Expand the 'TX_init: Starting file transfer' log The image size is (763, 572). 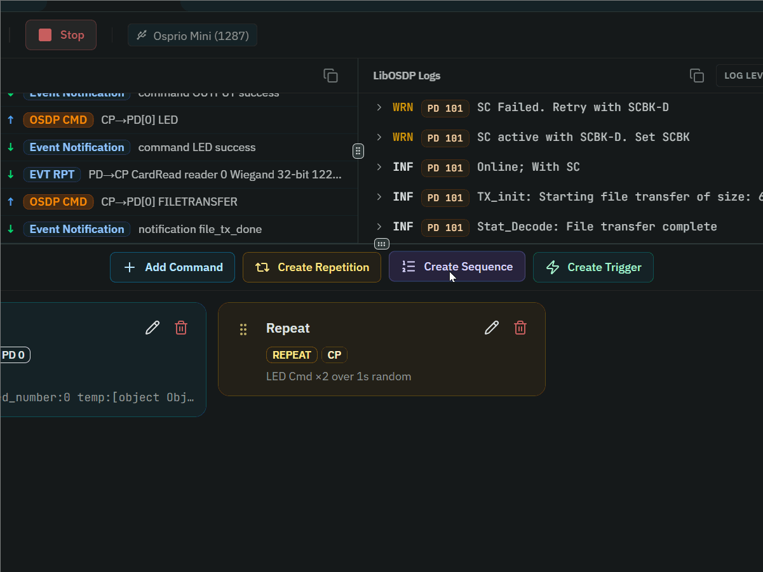pos(379,197)
